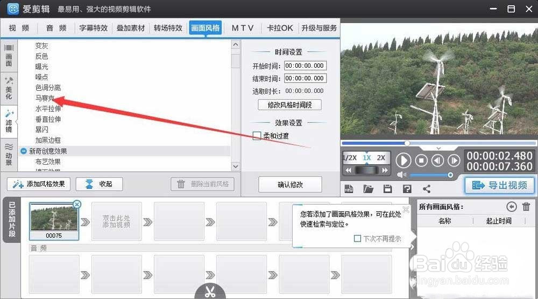Set playback speed to 2X
Viewport: 538px width, 299px height.
pyautogui.click(x=381, y=158)
